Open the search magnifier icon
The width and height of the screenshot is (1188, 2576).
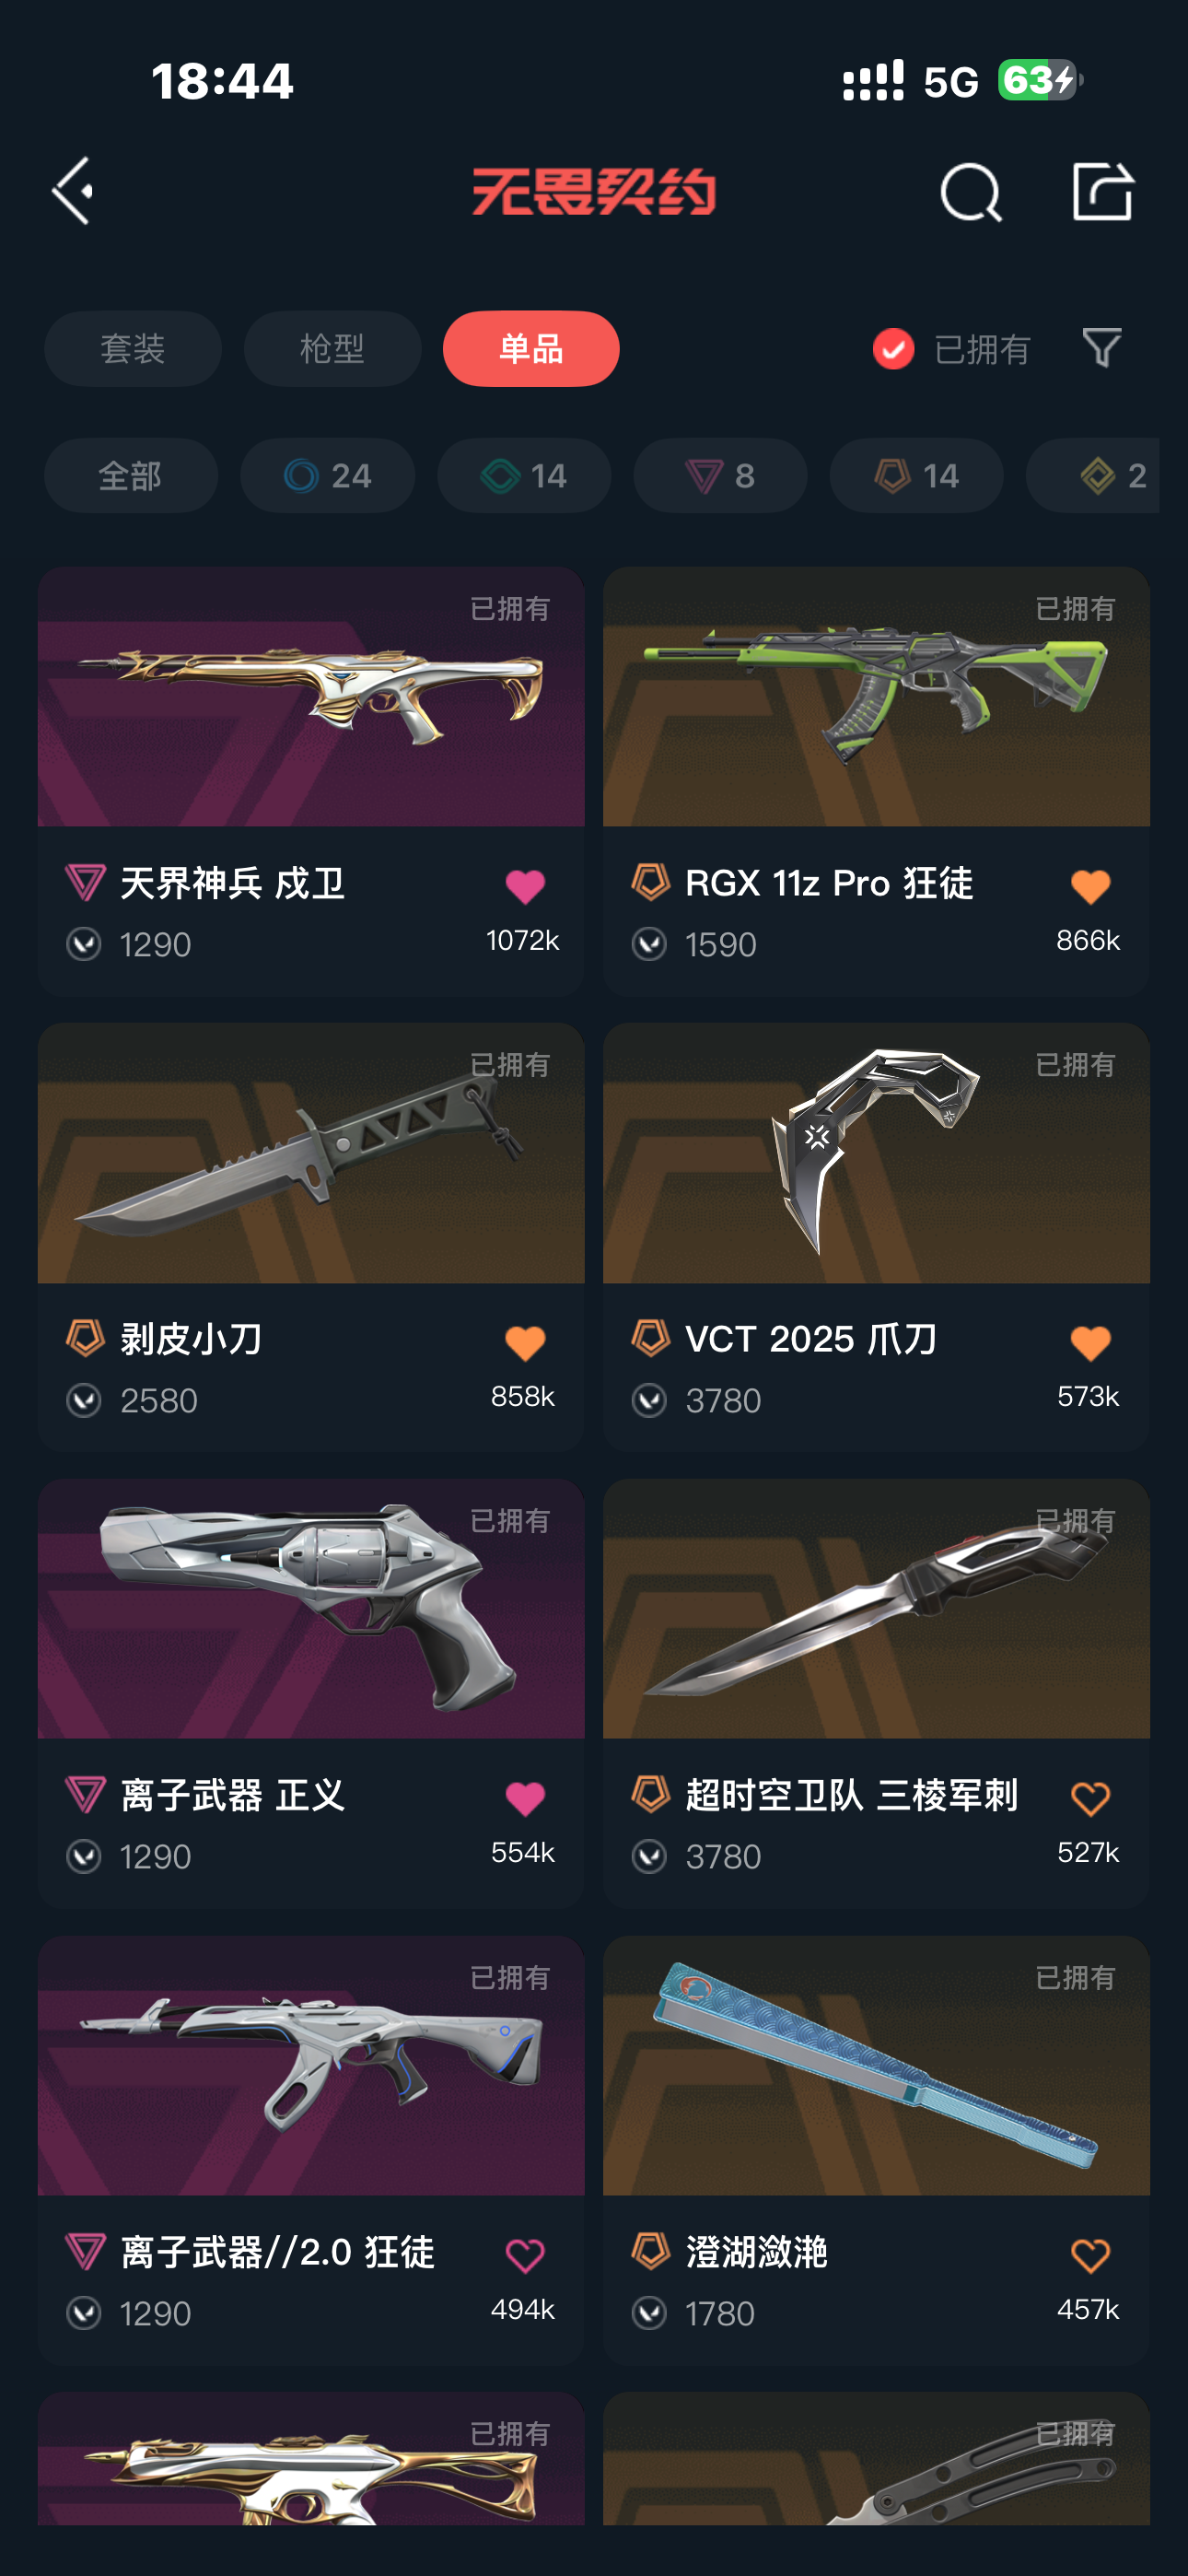pos(970,192)
